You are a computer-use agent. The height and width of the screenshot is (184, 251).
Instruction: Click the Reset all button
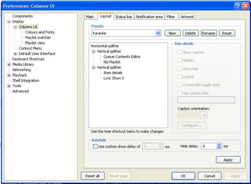pyautogui.click(x=93, y=176)
